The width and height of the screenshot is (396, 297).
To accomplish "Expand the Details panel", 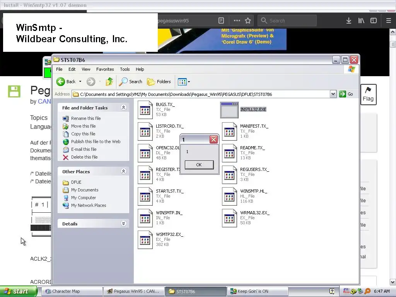I will pyautogui.click(x=123, y=223).
